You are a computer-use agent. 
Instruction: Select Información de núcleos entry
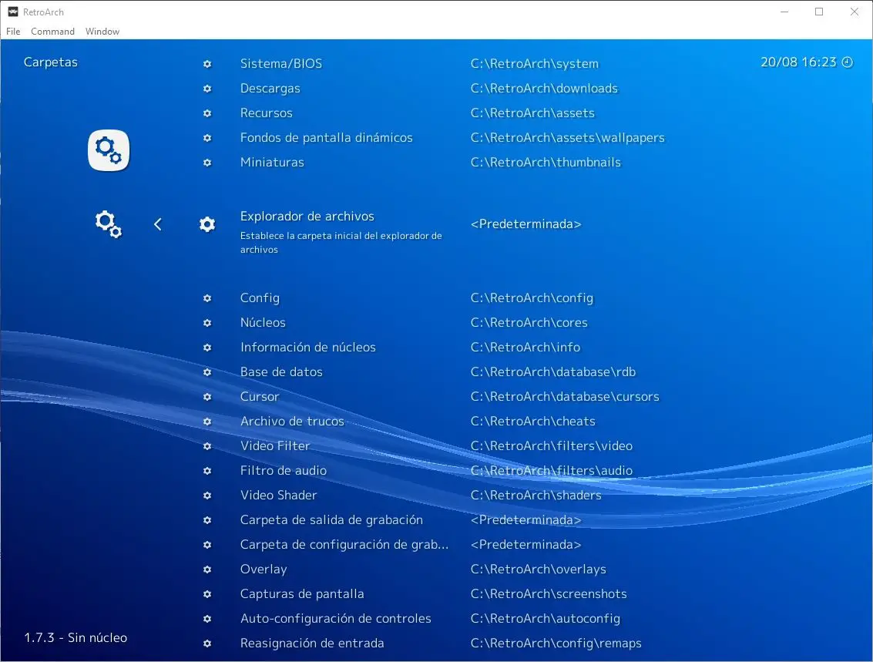(308, 348)
